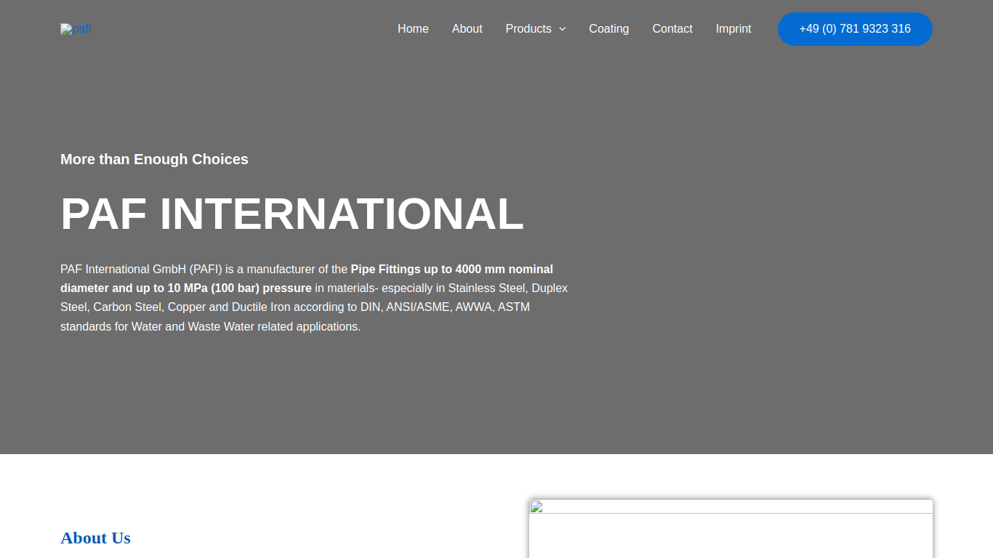
Task: Expand the Products dropdown chevron
Action: click(562, 29)
